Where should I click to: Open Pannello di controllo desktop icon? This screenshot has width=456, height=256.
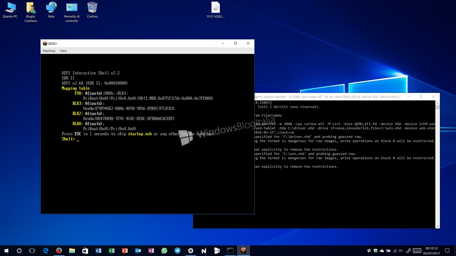point(72,12)
